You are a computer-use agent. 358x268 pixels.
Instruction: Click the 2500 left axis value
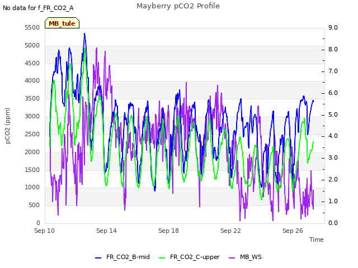tap(32, 134)
